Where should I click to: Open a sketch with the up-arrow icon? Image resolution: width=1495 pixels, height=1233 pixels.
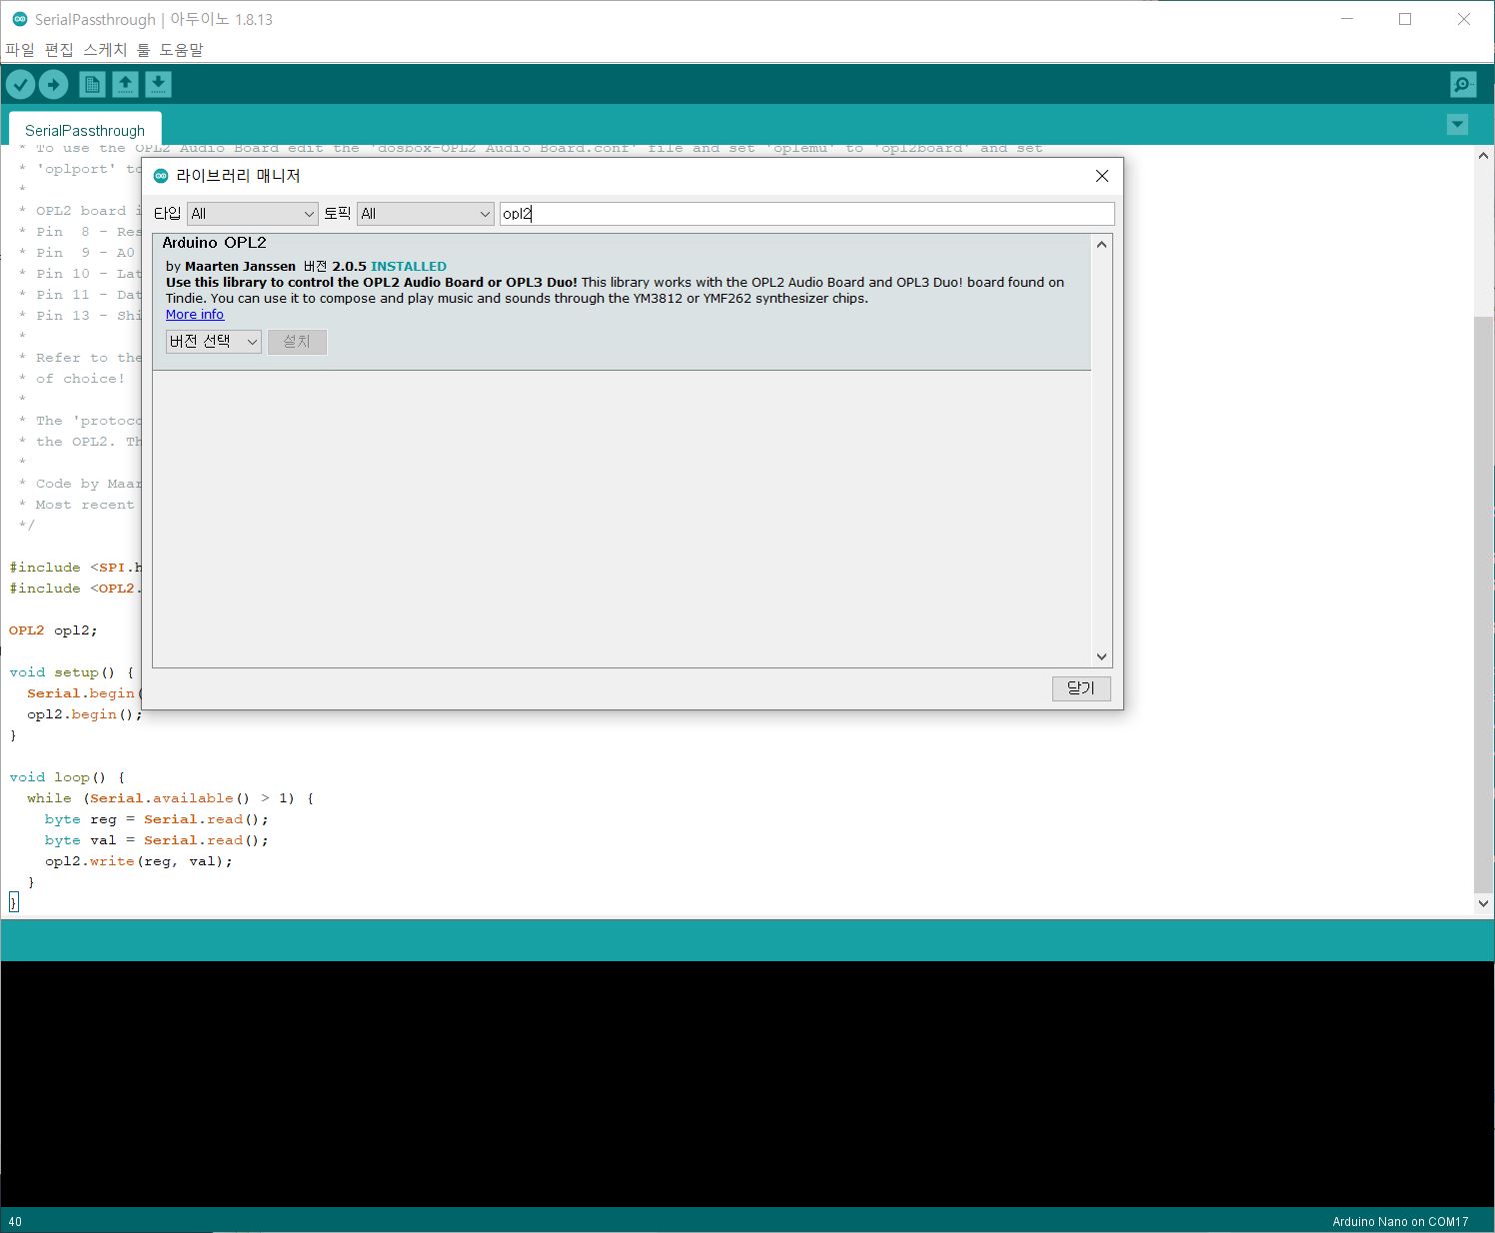pos(125,85)
